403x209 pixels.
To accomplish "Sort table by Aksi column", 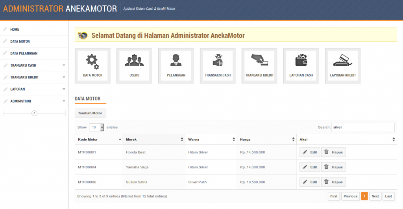I will tap(347, 139).
